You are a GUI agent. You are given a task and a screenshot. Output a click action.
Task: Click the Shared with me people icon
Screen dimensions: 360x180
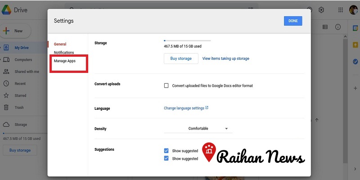[6, 72]
